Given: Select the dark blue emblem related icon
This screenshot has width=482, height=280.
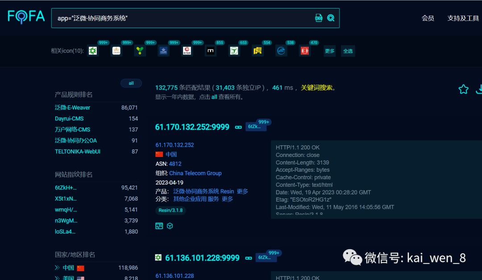Looking at the screenshot, I should click(x=163, y=51).
